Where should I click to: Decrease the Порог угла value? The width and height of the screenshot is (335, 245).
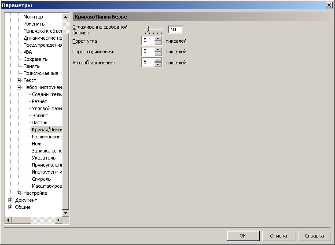(x=158, y=43)
